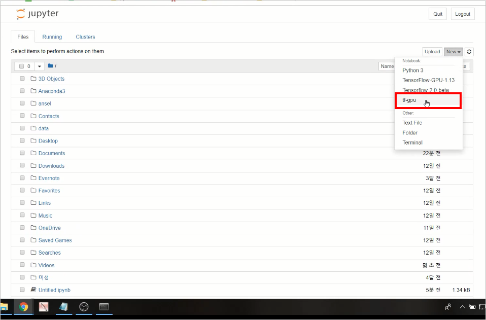Click the 3달 전 modified time

point(433,178)
